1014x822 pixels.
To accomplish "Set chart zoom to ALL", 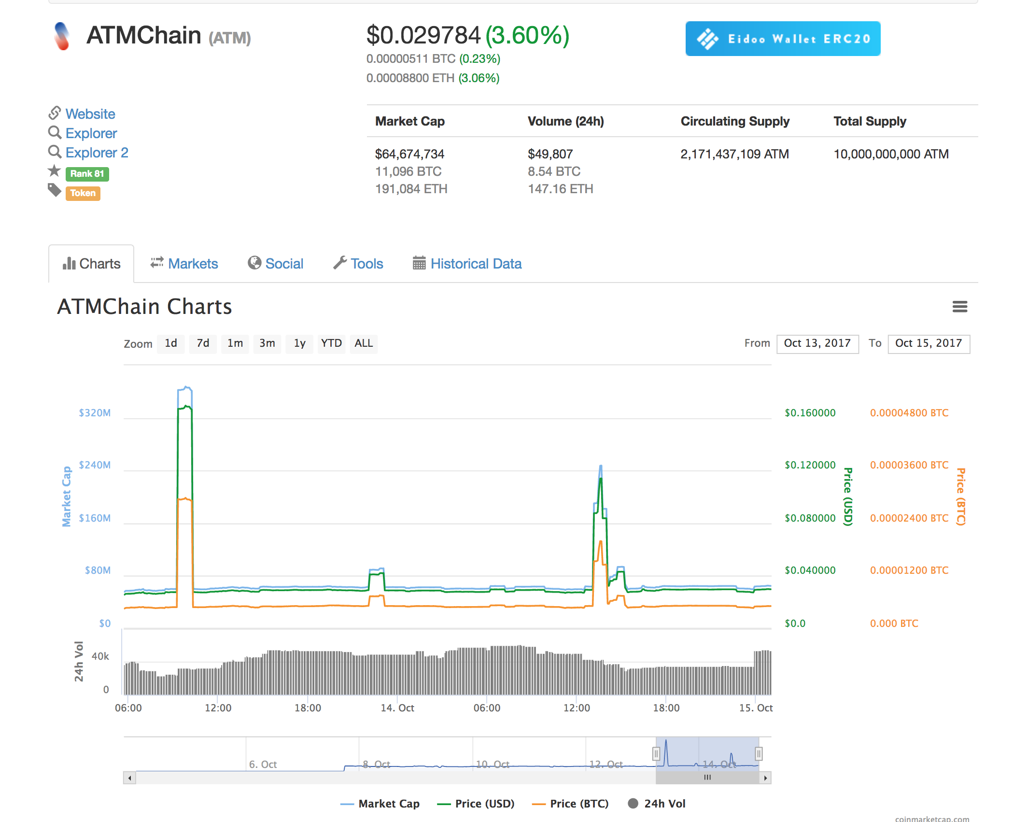I will coord(364,344).
